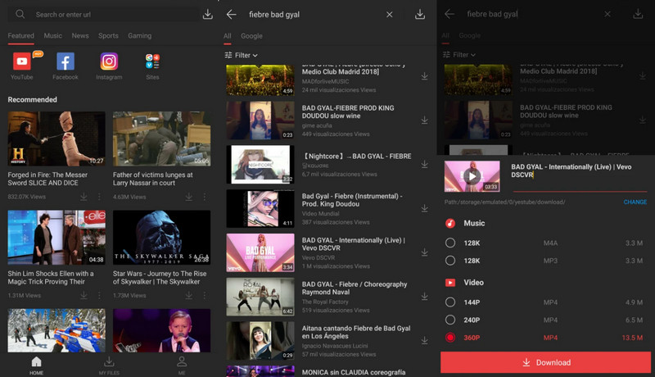Switch to the All results tab
The width and height of the screenshot is (655, 377).
(x=228, y=36)
